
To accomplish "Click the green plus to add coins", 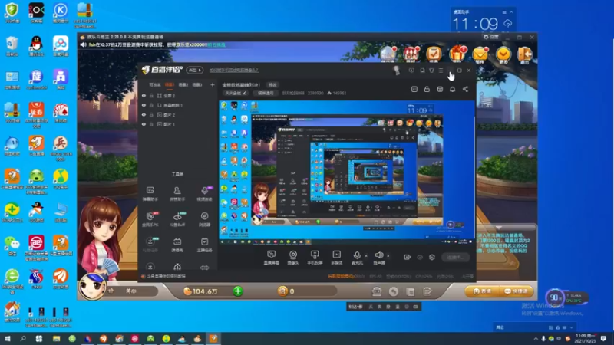I will pyautogui.click(x=238, y=291).
